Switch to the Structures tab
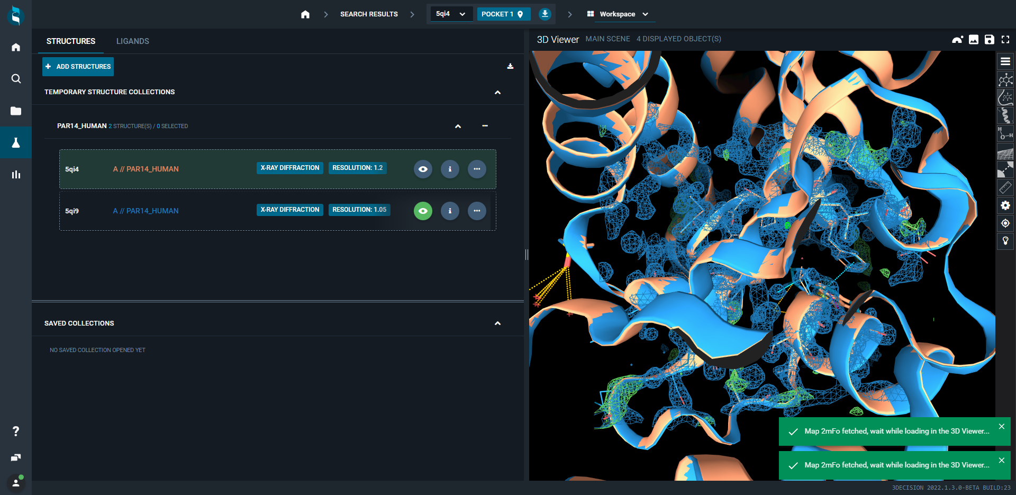The image size is (1016, 495). [71, 41]
